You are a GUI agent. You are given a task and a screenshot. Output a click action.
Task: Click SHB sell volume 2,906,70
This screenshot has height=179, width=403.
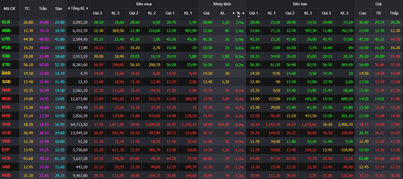(x=345, y=125)
